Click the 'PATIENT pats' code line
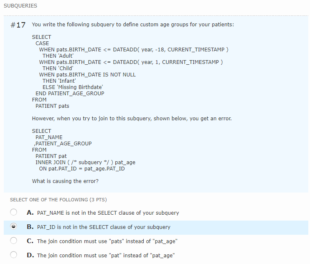 52,106
